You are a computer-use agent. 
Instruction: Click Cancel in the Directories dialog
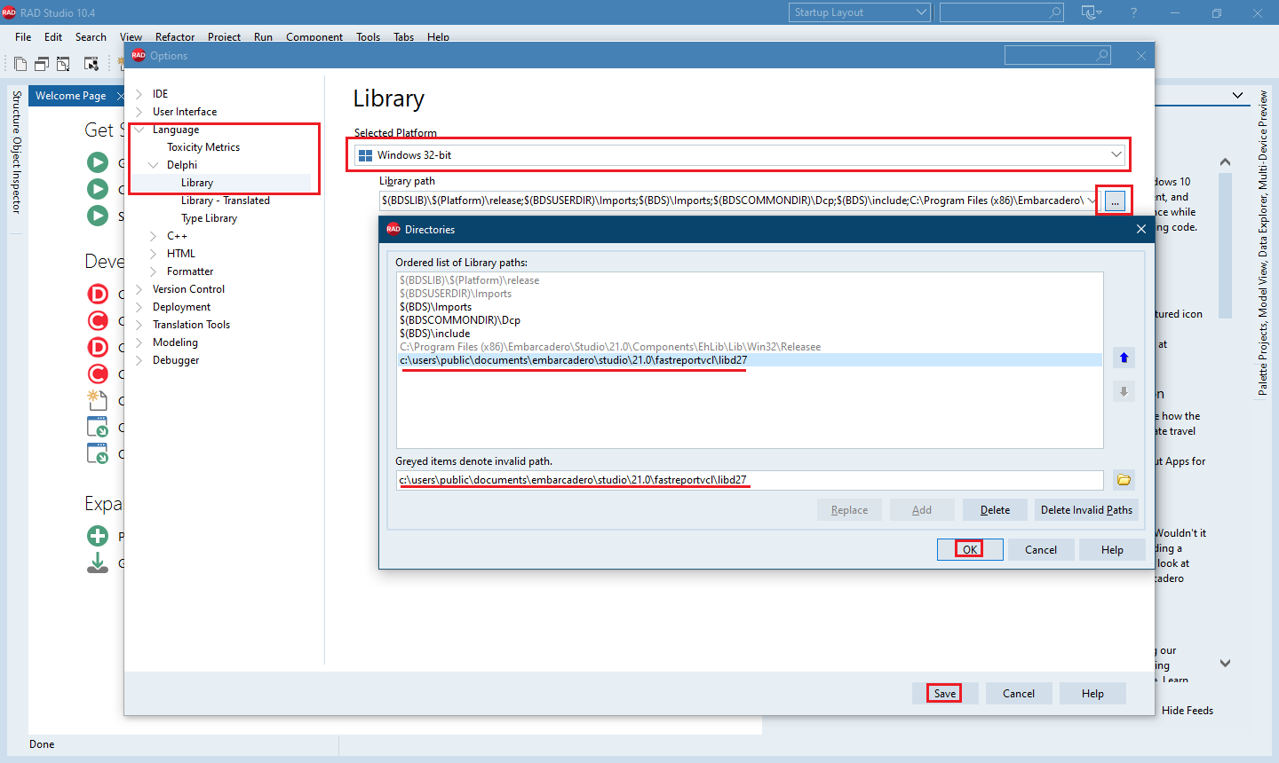(x=1041, y=550)
